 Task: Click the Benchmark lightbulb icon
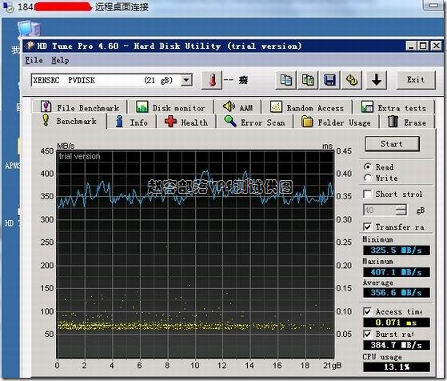(x=46, y=120)
